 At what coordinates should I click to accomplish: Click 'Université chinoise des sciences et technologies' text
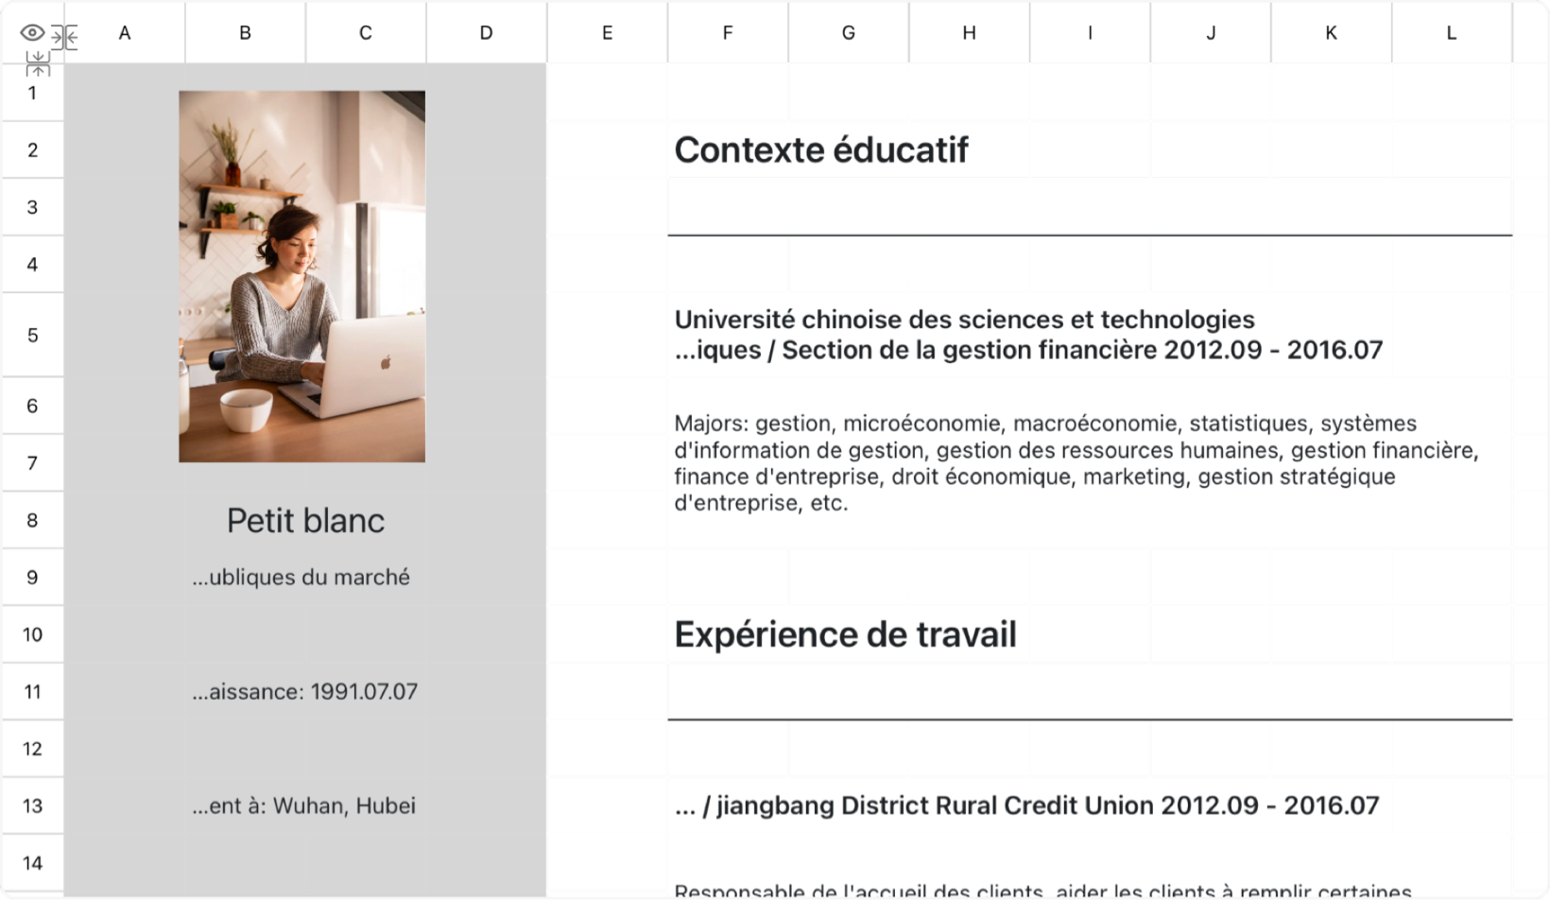point(964,320)
